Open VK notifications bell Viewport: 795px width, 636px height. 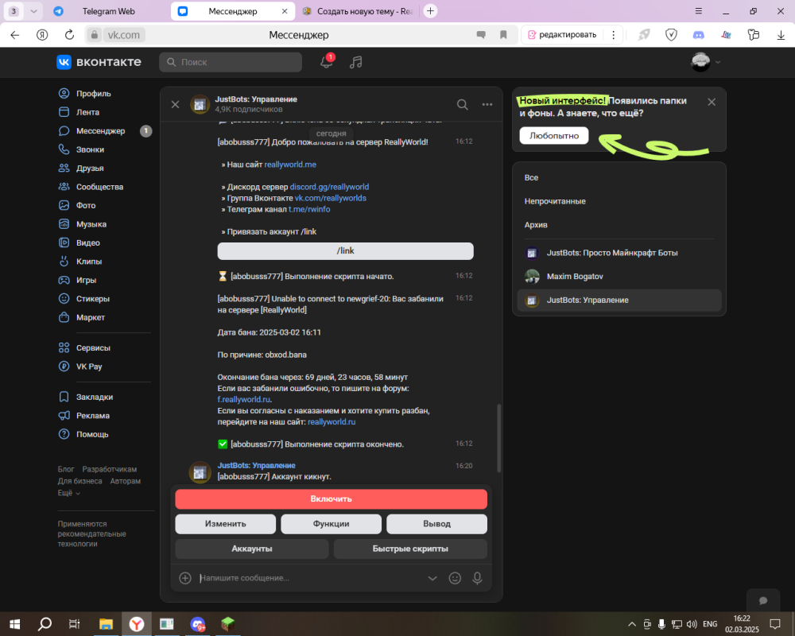326,62
